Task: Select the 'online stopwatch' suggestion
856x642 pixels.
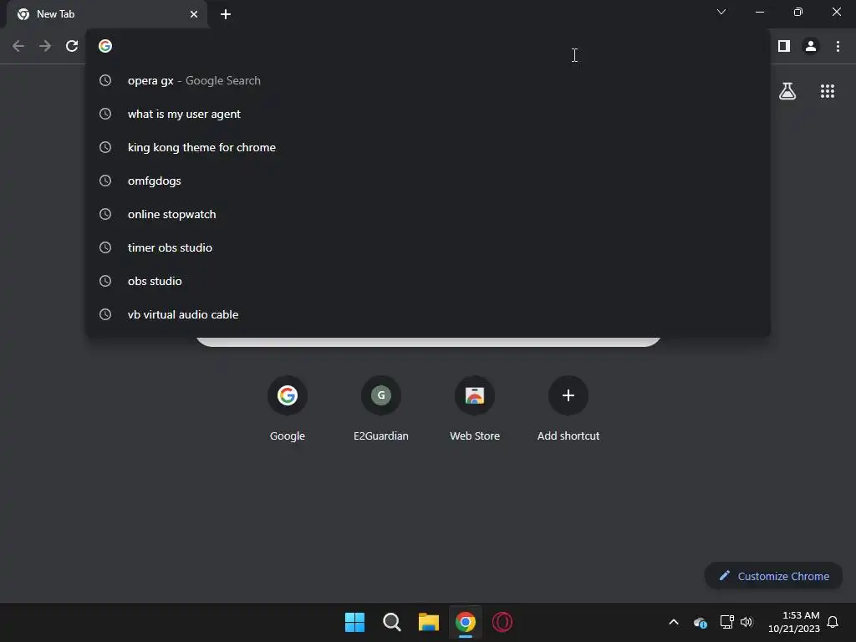Action: (x=428, y=214)
